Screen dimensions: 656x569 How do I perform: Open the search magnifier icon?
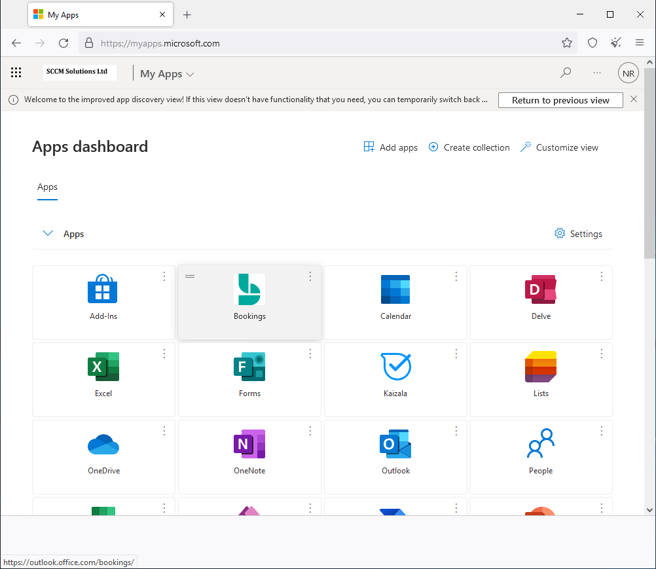coord(566,73)
